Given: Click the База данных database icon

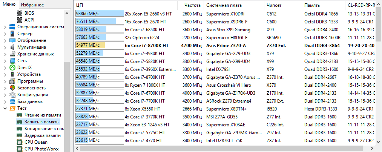Looking at the screenshot, I should pos(12,101).
